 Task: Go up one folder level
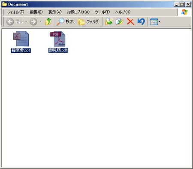pyautogui.click(x=48, y=22)
